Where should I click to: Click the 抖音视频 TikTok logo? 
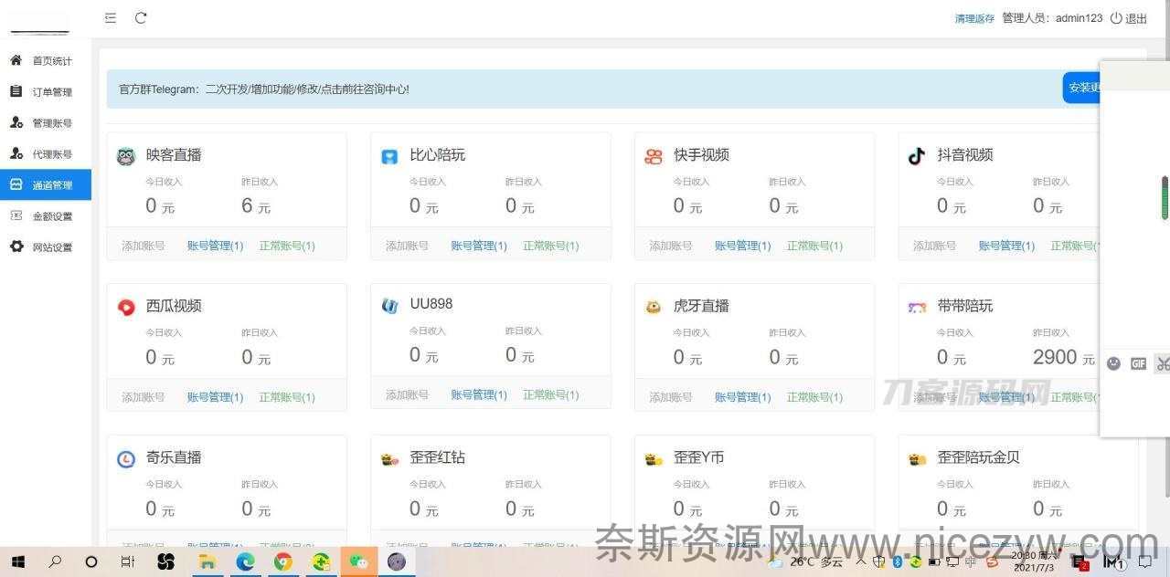(917, 156)
